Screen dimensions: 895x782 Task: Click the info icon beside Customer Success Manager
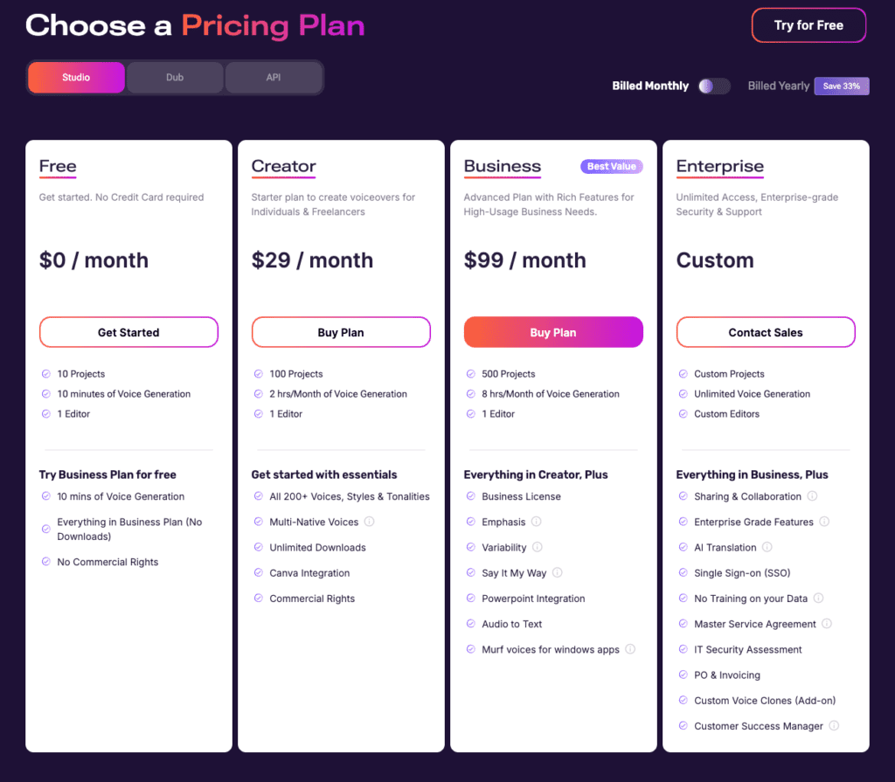832,726
